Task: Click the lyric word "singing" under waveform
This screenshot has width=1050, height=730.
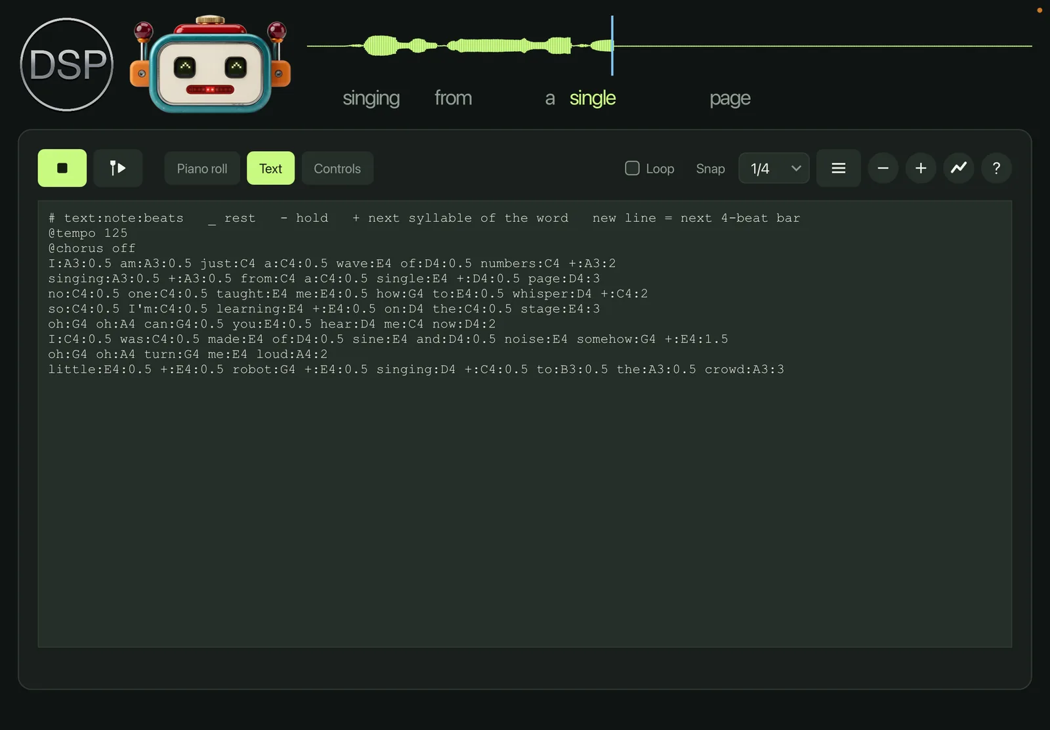Action: click(371, 98)
